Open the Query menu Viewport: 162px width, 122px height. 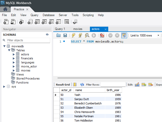click(x=34, y=15)
